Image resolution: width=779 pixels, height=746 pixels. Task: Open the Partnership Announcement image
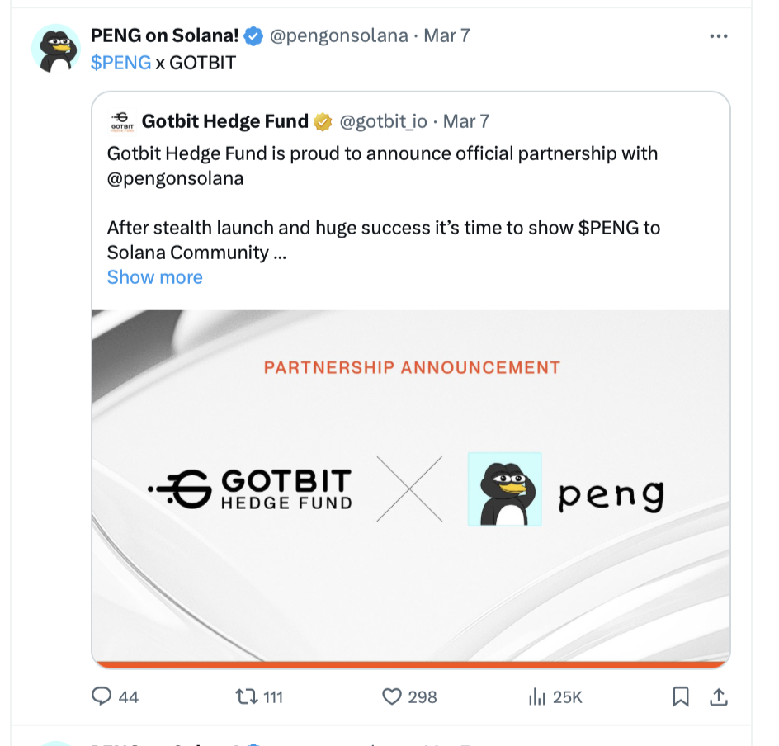(411, 487)
